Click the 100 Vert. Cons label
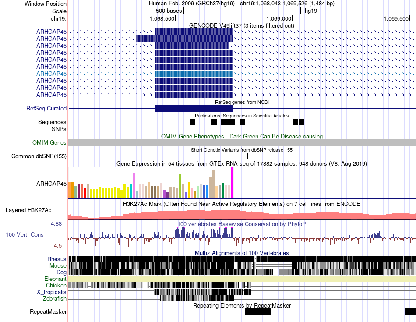 coord(25,235)
